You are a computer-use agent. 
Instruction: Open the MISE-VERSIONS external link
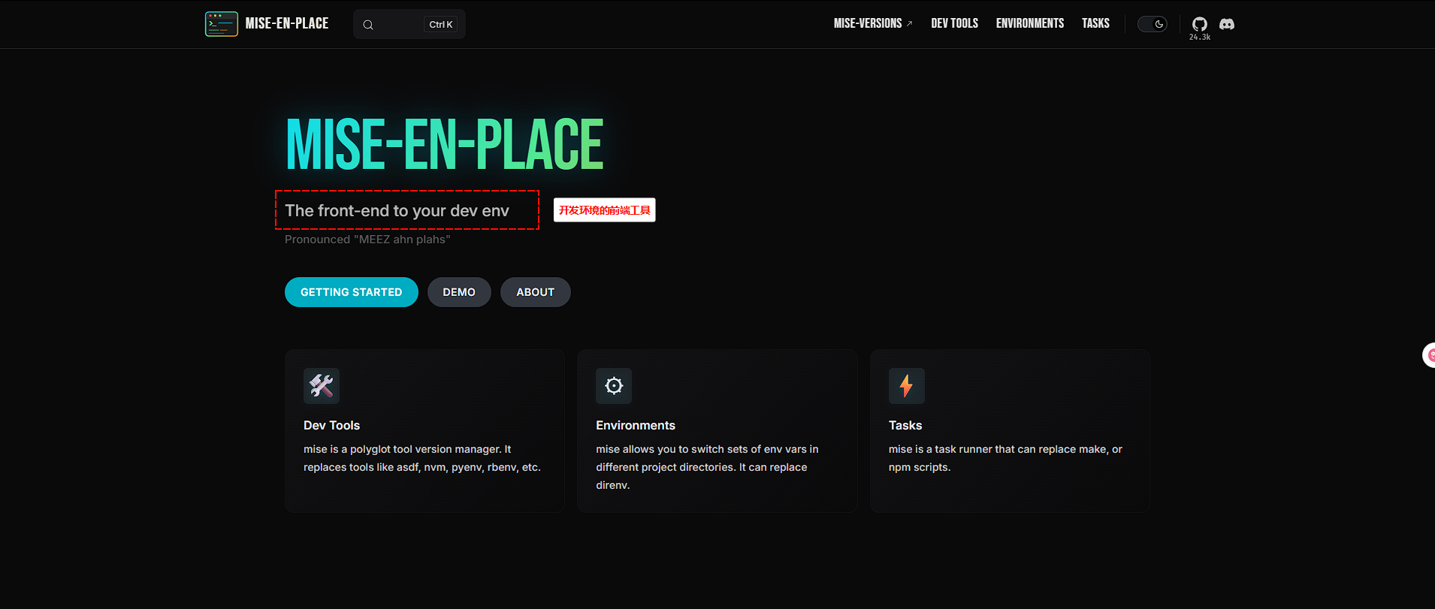(x=872, y=24)
